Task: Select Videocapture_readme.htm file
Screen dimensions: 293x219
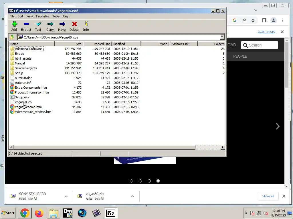Action: click(x=33, y=112)
